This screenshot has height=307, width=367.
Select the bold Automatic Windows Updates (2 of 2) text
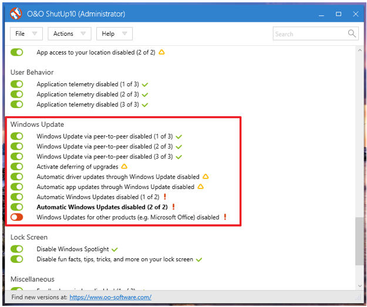click(x=102, y=207)
